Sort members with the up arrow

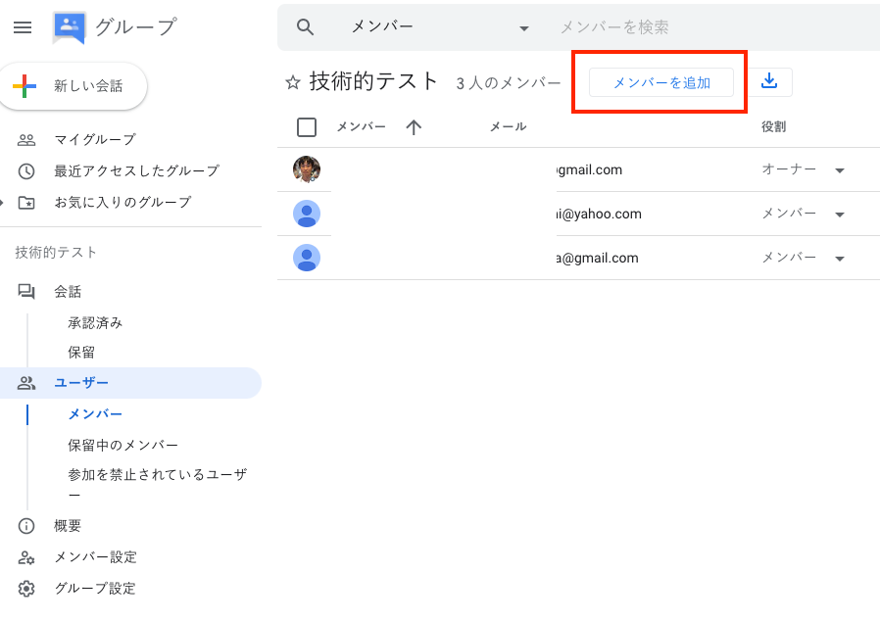pos(414,127)
